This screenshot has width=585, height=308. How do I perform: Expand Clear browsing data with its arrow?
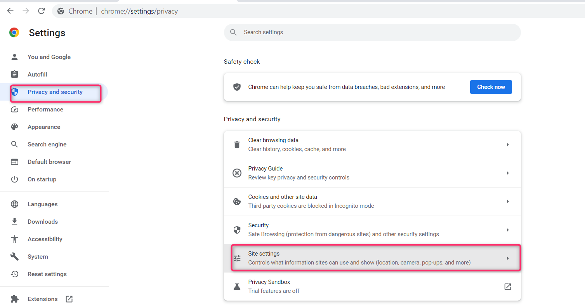(x=507, y=145)
